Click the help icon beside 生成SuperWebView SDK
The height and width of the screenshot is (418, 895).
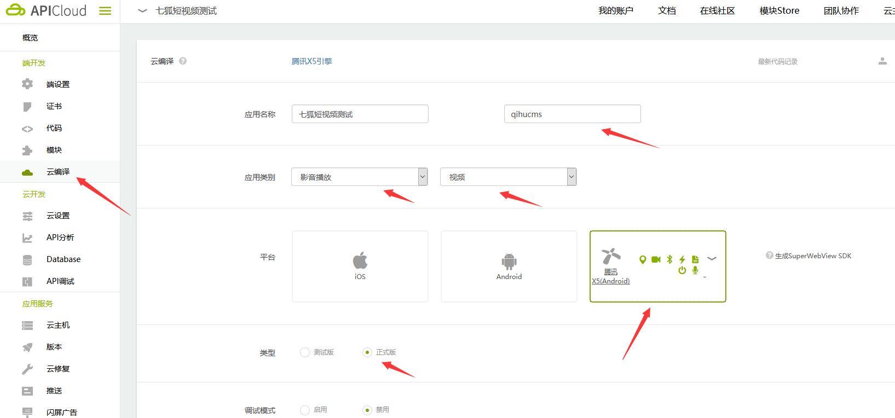pyautogui.click(x=769, y=256)
